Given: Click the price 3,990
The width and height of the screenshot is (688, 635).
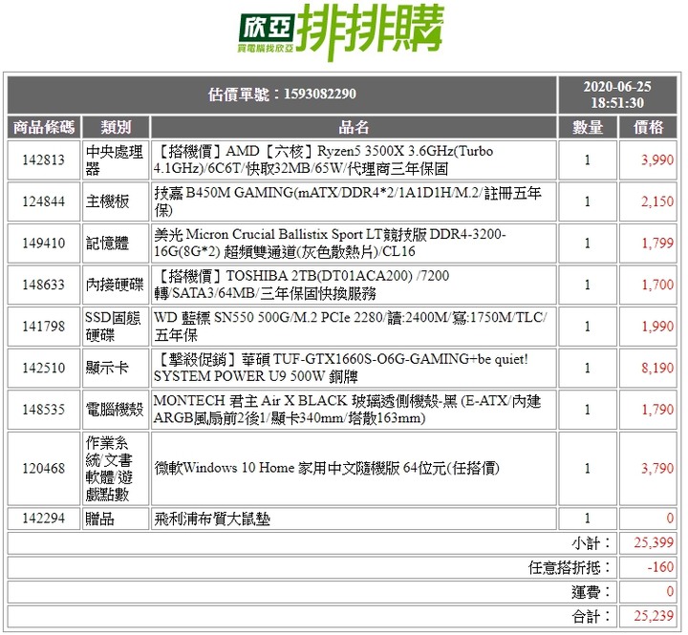Looking at the screenshot, I should click(656, 160).
